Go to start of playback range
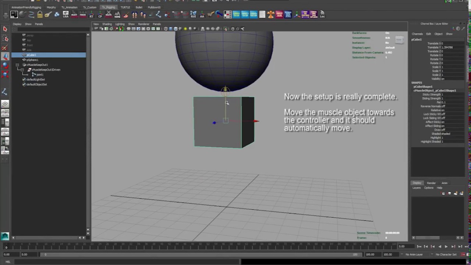Viewport: 471px width, 265px height. pos(419,247)
